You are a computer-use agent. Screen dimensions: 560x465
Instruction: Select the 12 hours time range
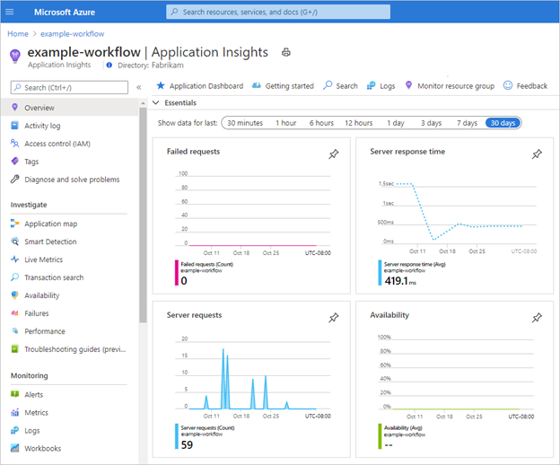click(359, 123)
